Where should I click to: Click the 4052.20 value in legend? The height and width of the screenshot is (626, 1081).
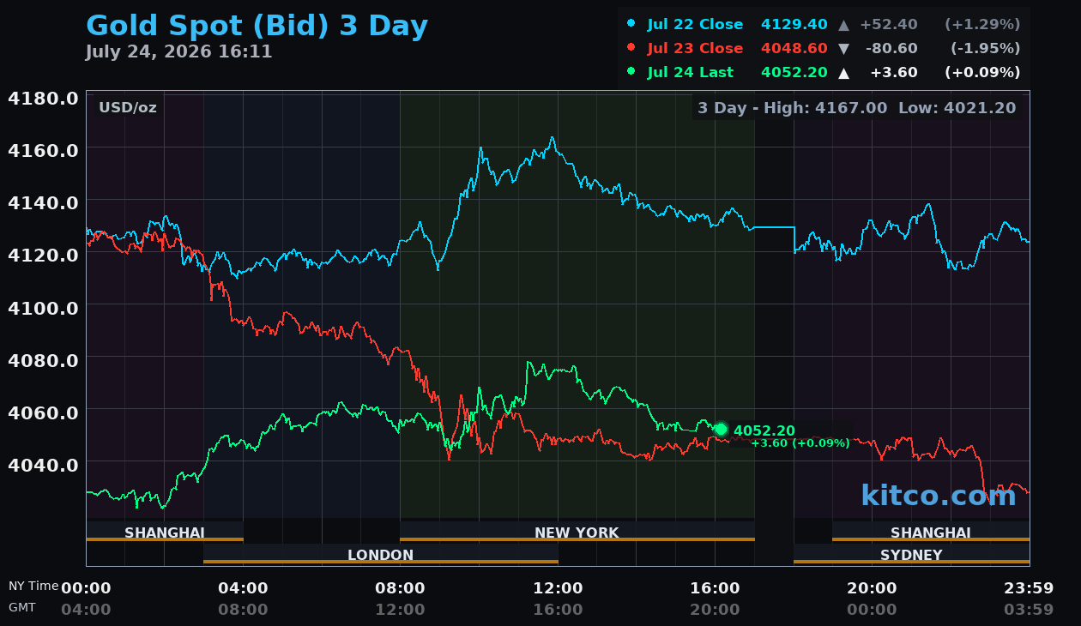794,72
